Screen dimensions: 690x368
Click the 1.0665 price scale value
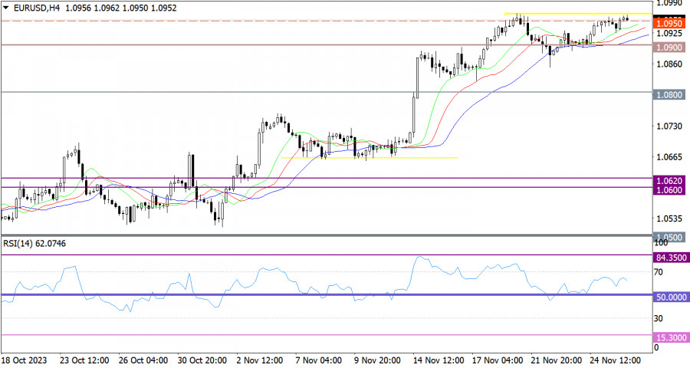click(669, 157)
